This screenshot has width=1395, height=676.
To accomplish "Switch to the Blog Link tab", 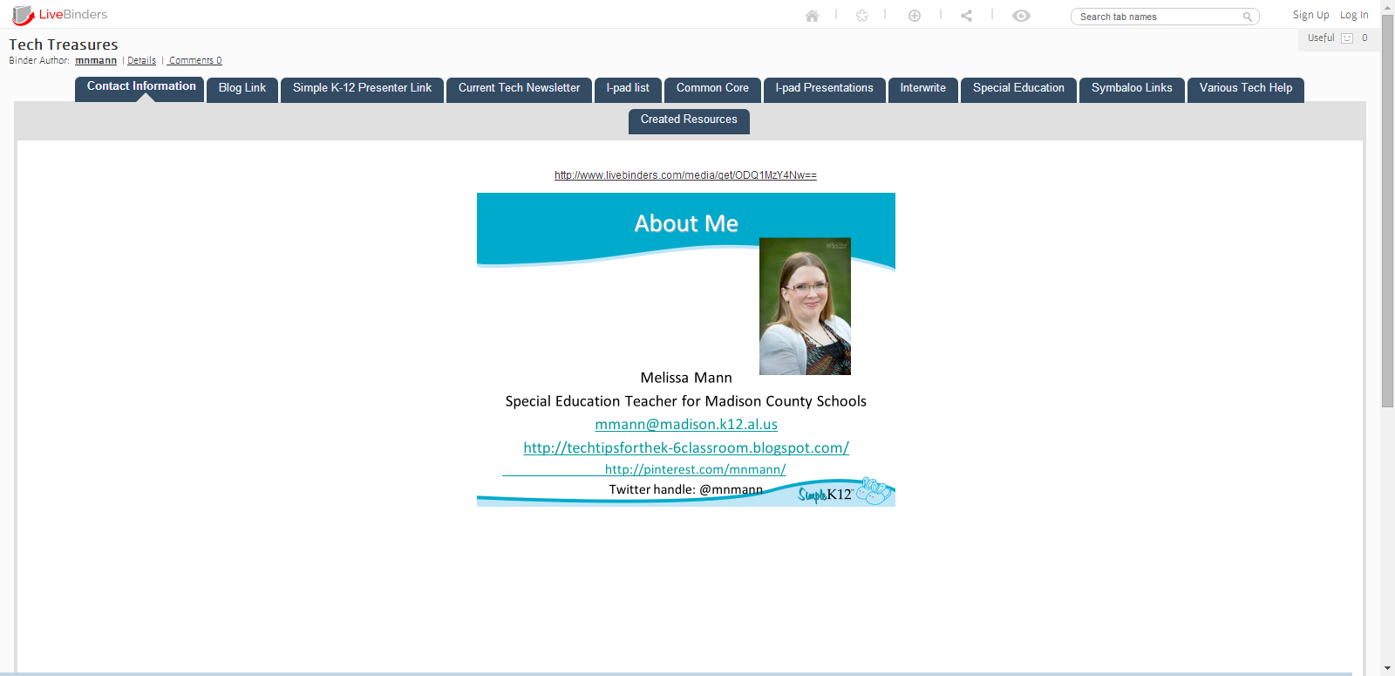I will pos(242,90).
